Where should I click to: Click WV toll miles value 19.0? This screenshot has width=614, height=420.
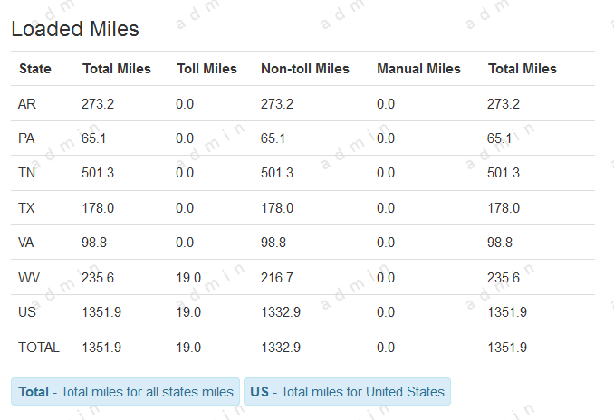pyautogui.click(x=188, y=278)
